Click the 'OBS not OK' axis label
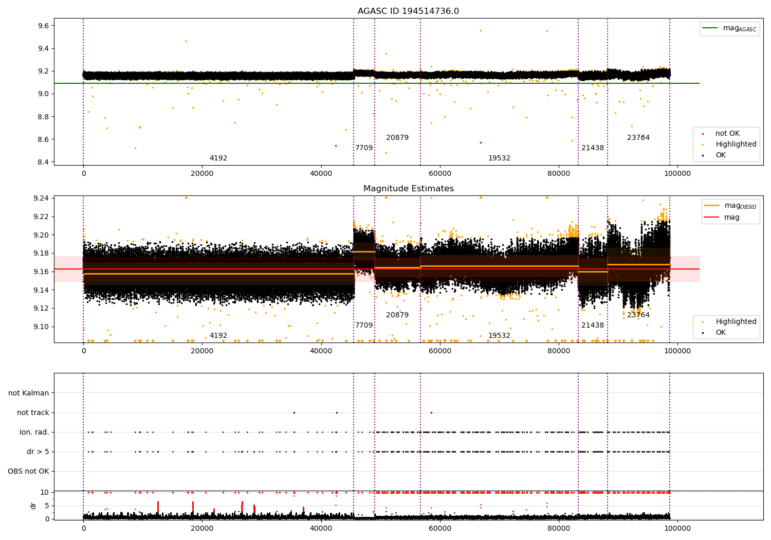The height and width of the screenshot is (540, 771). point(28,472)
